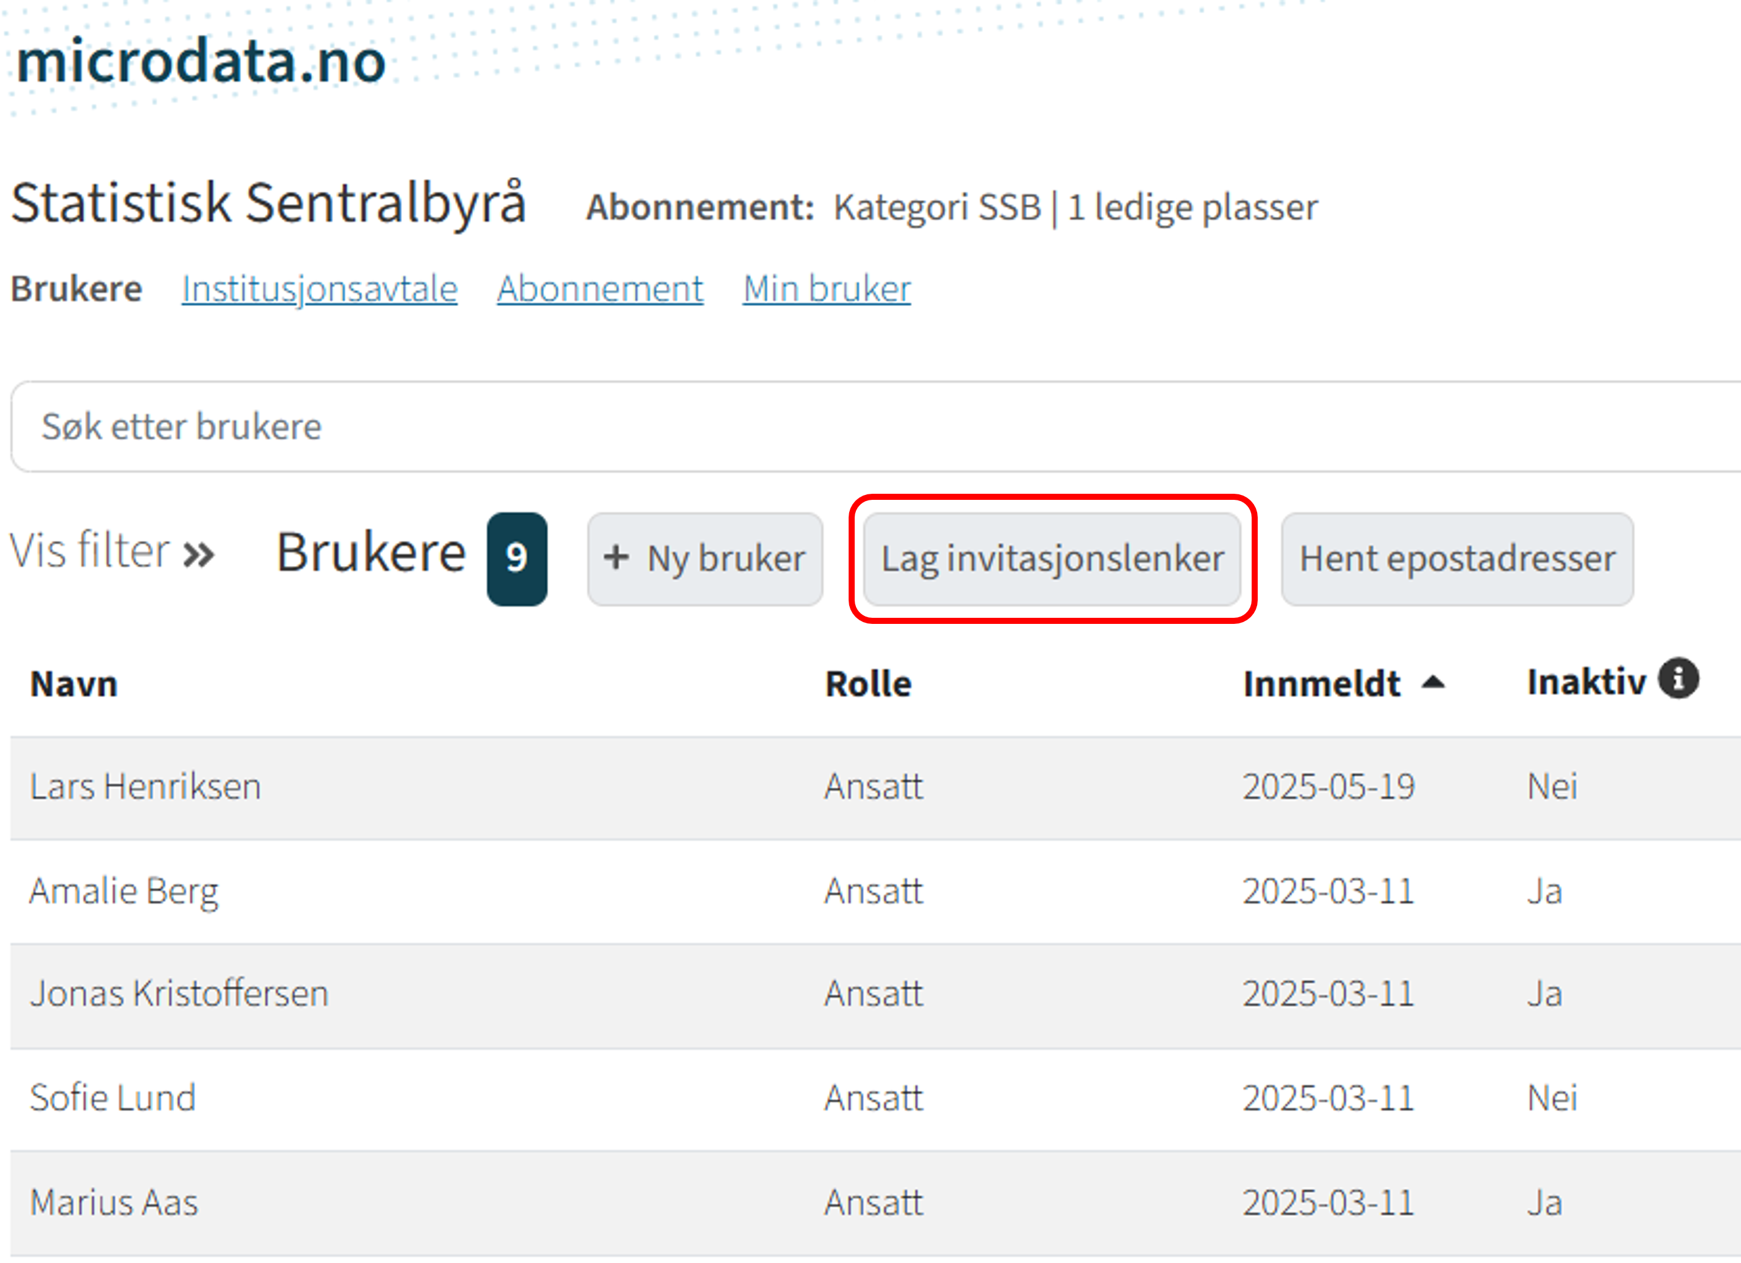
Task: Click the Sofie Lund user entry
Action: (113, 1098)
